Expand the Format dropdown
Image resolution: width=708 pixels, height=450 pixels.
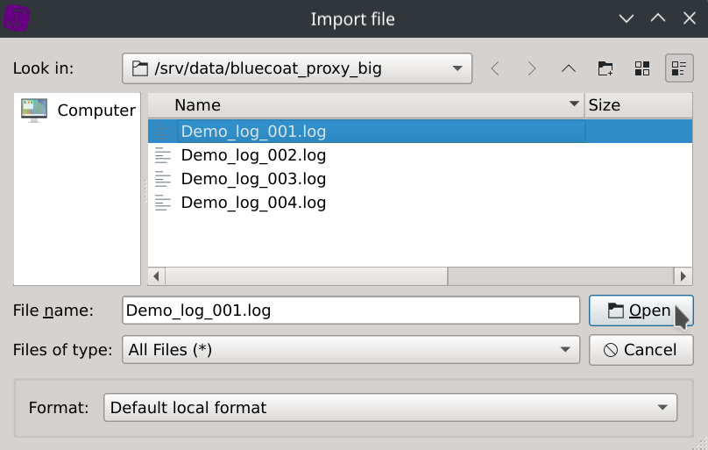click(661, 408)
